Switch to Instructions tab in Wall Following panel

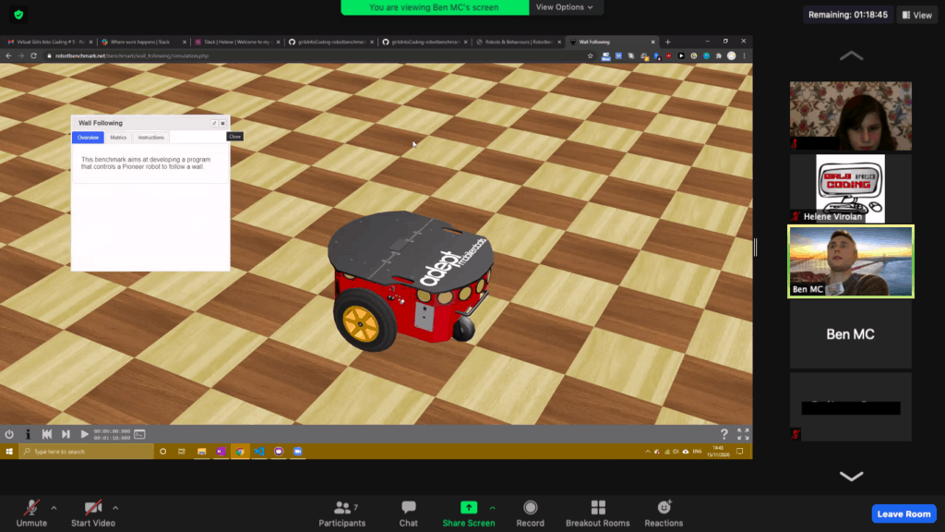150,138
